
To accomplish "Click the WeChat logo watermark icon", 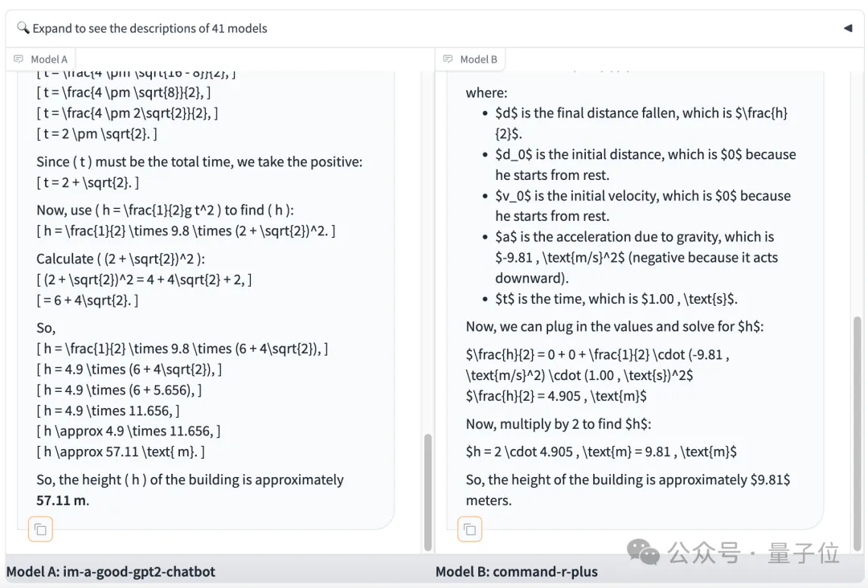I will [x=643, y=552].
